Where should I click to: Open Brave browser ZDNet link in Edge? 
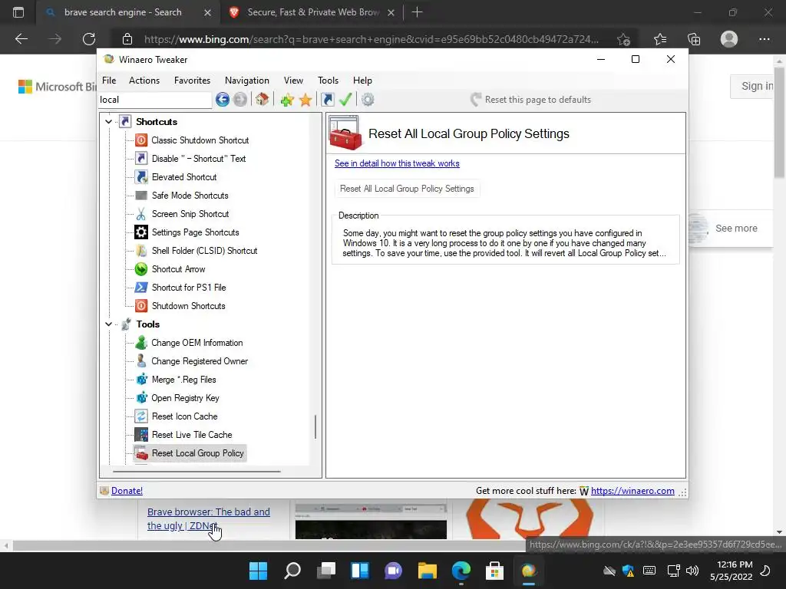[208, 519]
